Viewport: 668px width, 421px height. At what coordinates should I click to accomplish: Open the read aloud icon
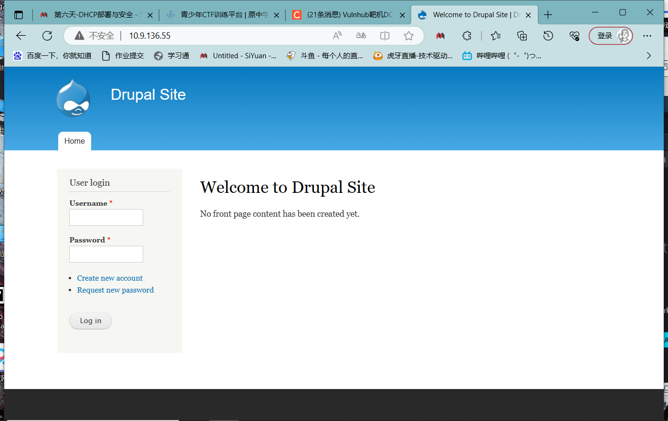tap(337, 36)
